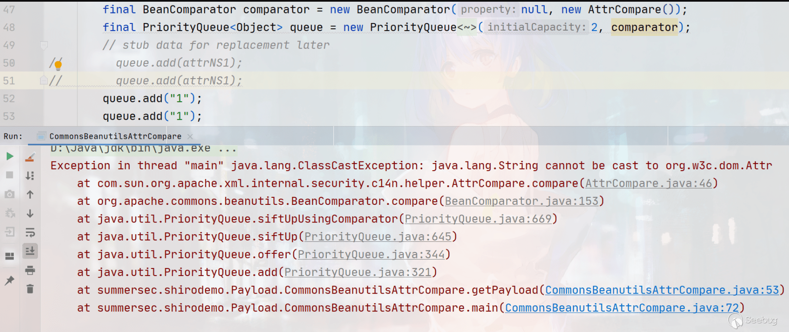This screenshot has height=332, width=789.
Task: Click the camera thread dump icon
Action: 10,194
